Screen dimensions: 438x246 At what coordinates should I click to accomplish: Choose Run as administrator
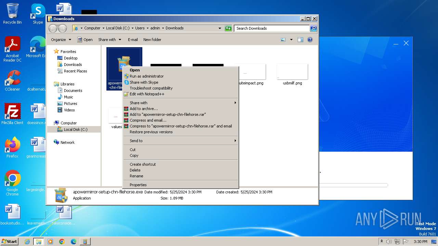click(x=180, y=76)
